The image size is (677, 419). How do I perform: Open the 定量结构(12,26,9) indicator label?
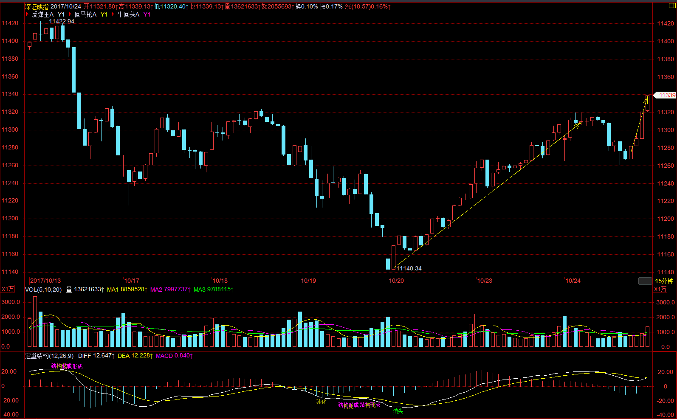(x=49, y=356)
